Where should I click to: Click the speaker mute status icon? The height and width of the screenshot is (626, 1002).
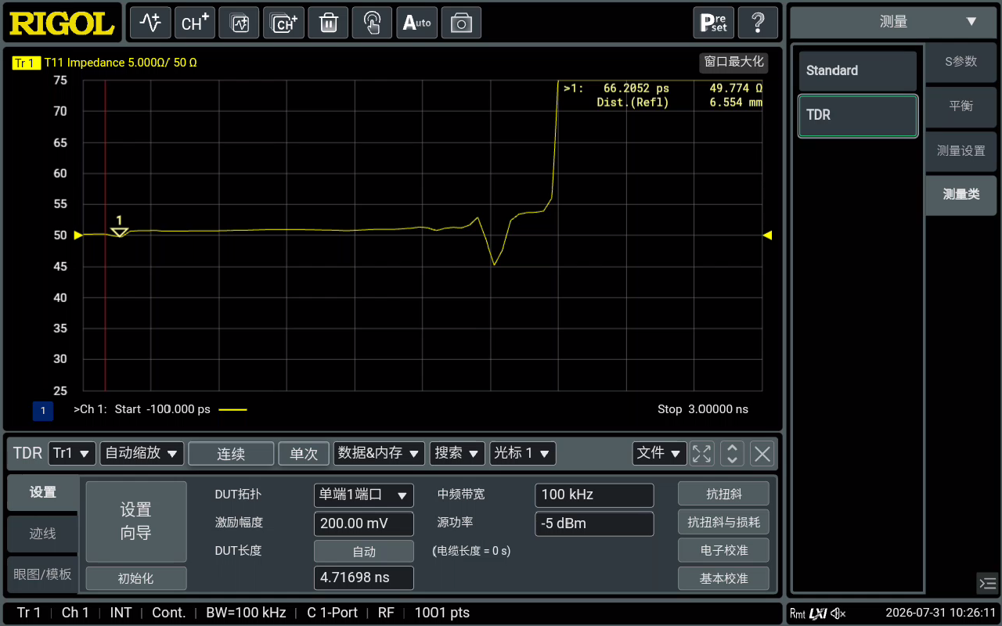tap(838, 613)
